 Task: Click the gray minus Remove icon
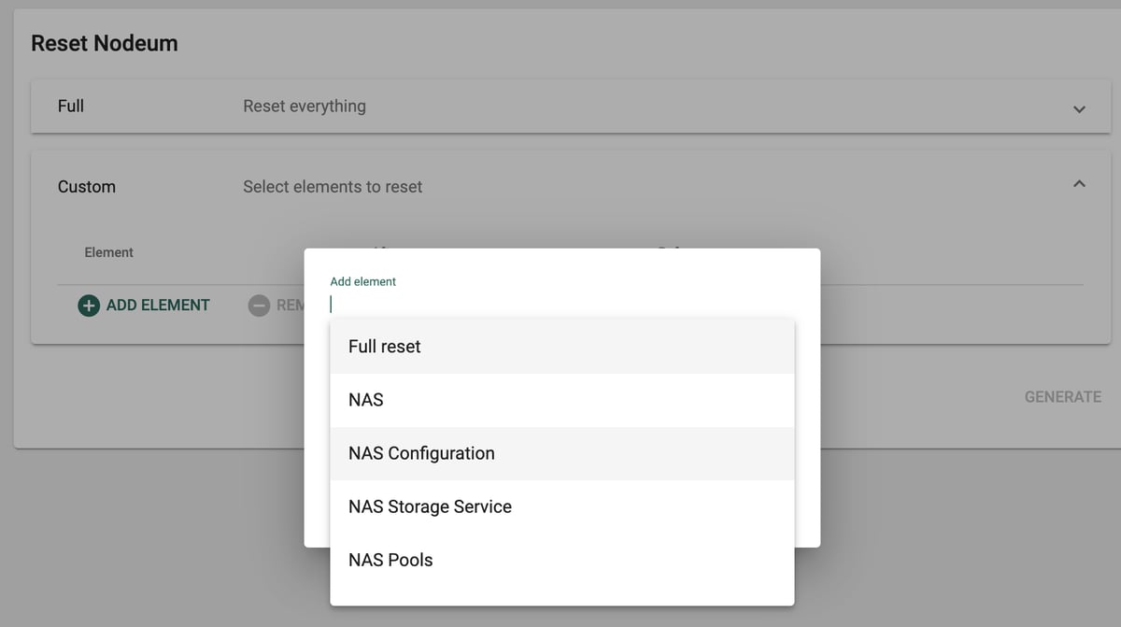point(259,305)
